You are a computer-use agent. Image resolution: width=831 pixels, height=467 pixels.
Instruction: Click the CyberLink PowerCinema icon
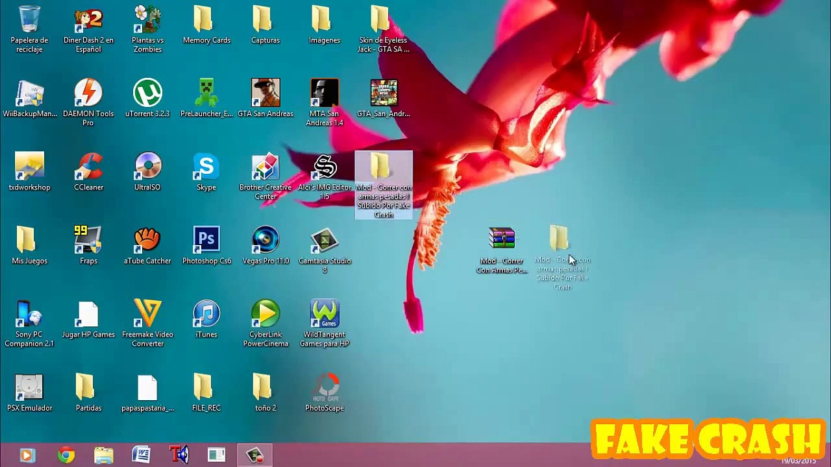pyautogui.click(x=266, y=324)
